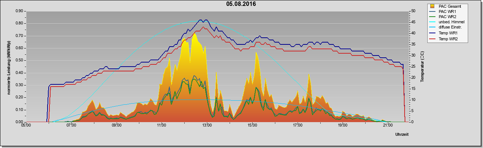Click the 0.90 left axis value
483x148 pixels.
[x=19, y=11]
